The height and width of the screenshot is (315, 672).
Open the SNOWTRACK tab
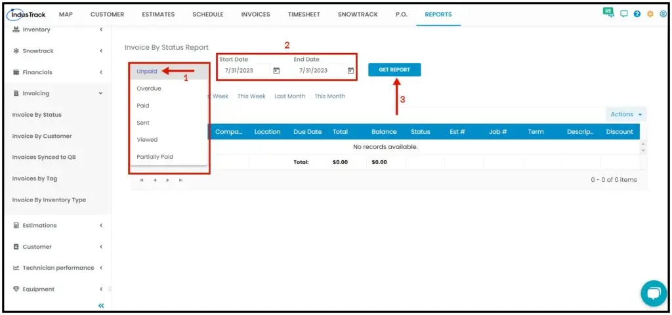click(x=358, y=14)
